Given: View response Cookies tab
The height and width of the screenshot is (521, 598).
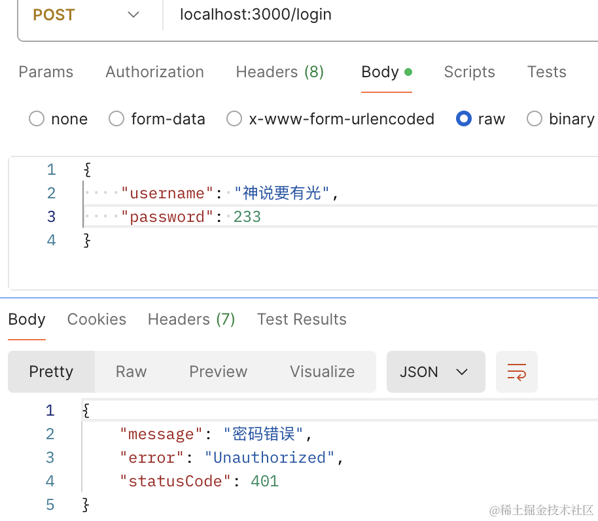Looking at the screenshot, I should (x=97, y=319).
